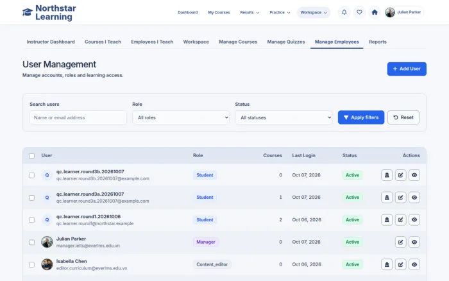
Task: Click Julian Parker's avatar in the table
Action: (47, 242)
